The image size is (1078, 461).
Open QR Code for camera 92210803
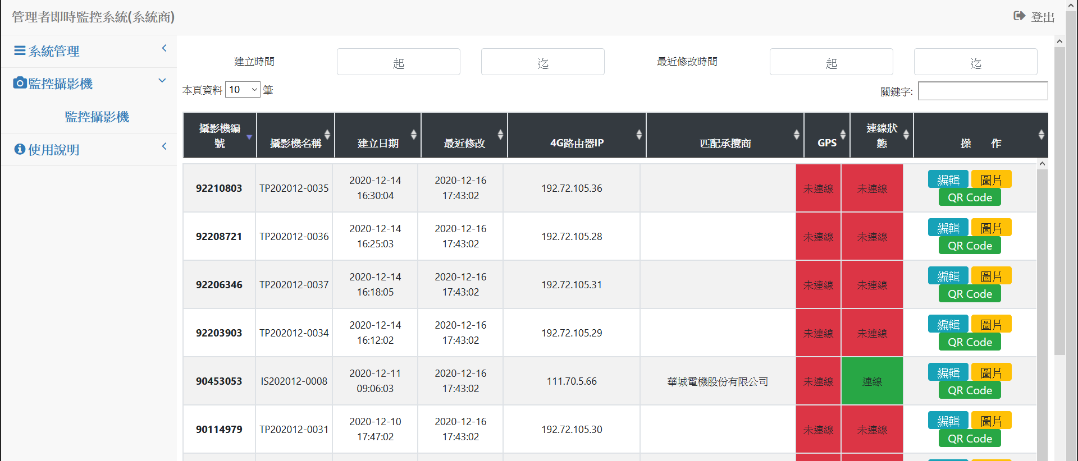coord(970,197)
